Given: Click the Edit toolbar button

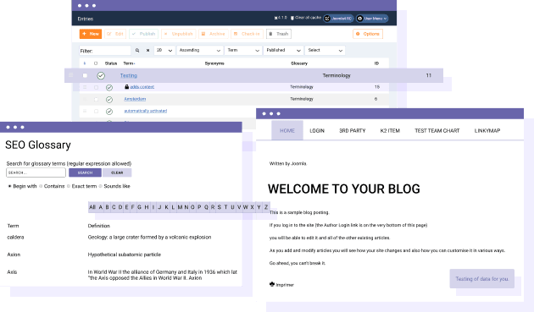Looking at the screenshot, I should [x=115, y=34].
